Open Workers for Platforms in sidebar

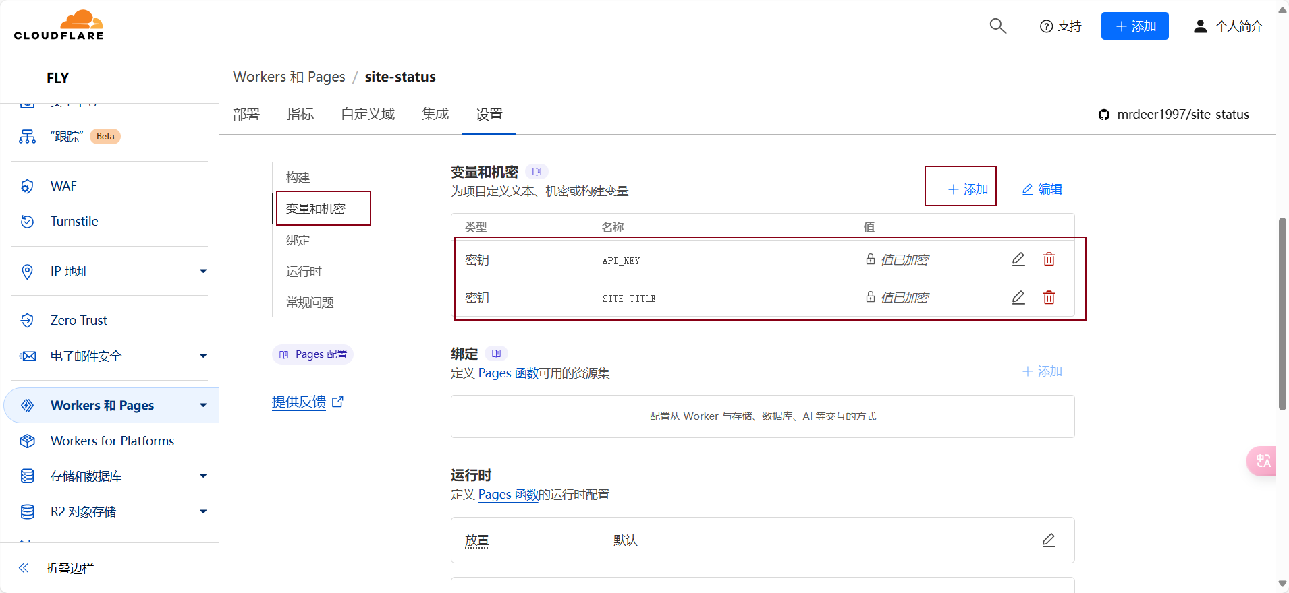click(x=112, y=441)
